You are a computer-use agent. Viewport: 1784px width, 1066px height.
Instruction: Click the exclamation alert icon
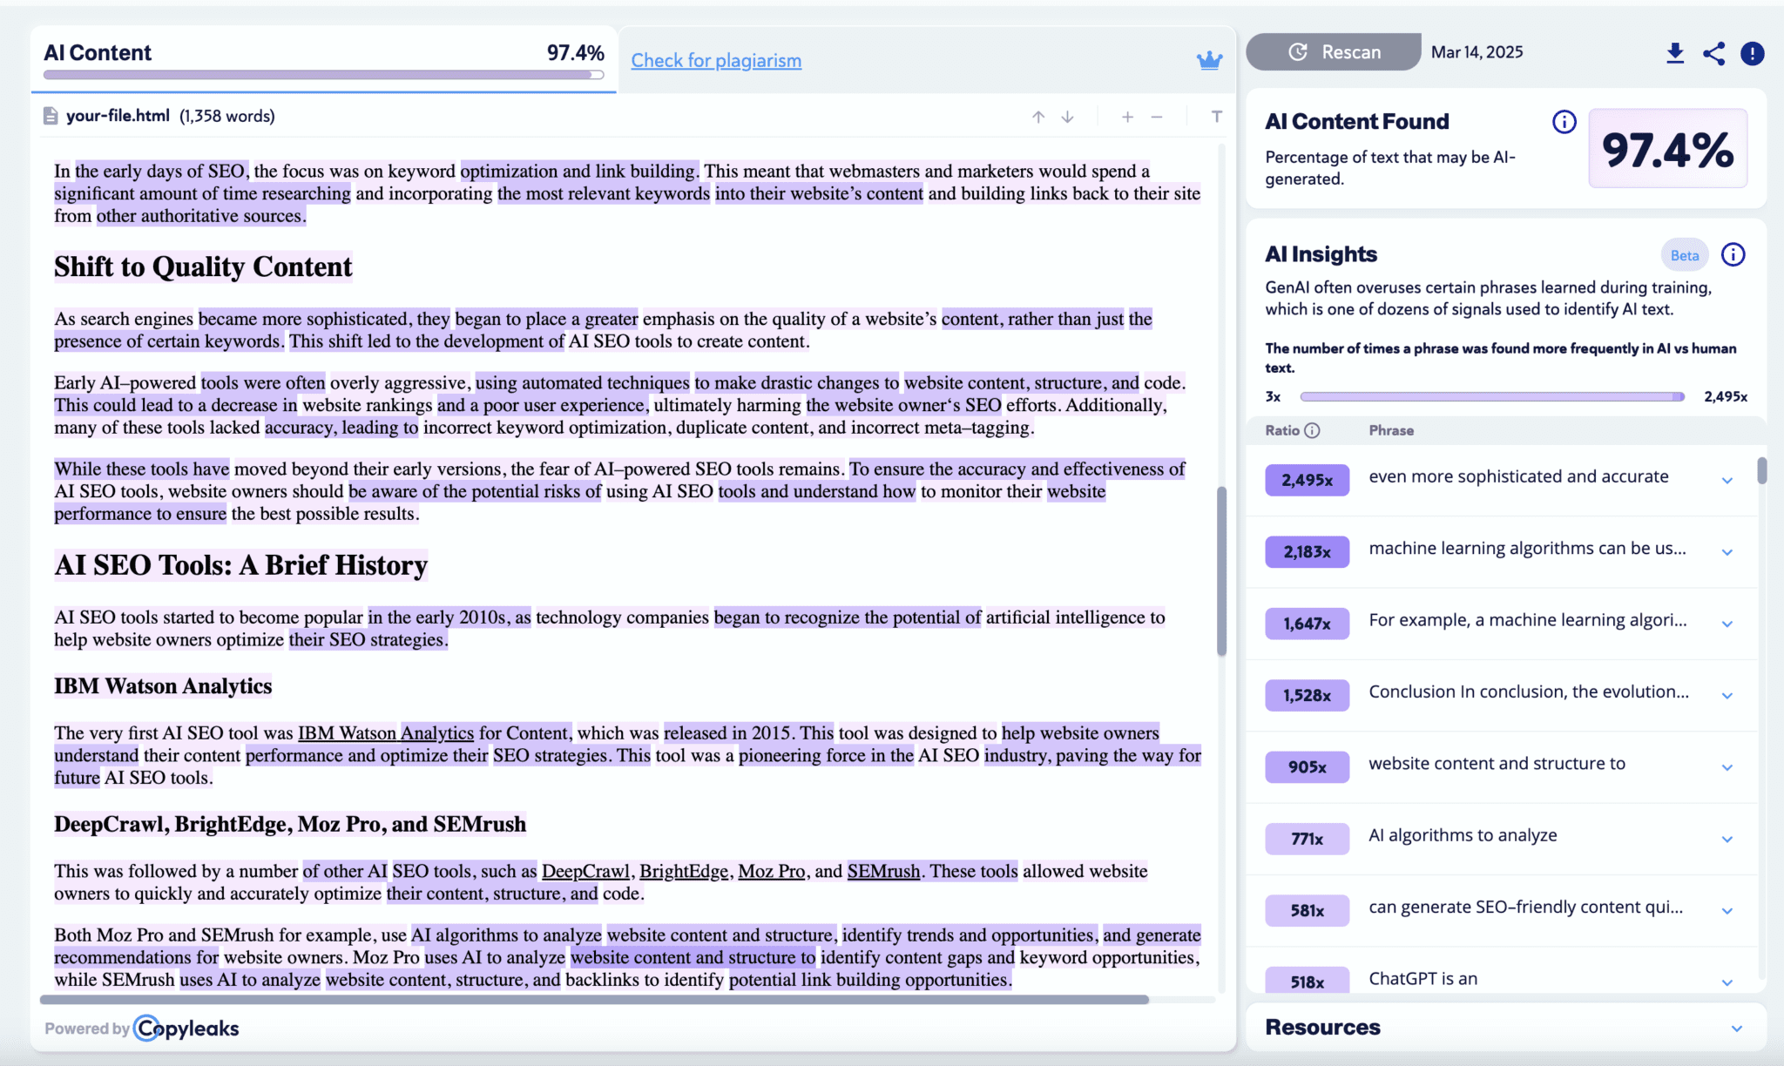tap(1752, 53)
